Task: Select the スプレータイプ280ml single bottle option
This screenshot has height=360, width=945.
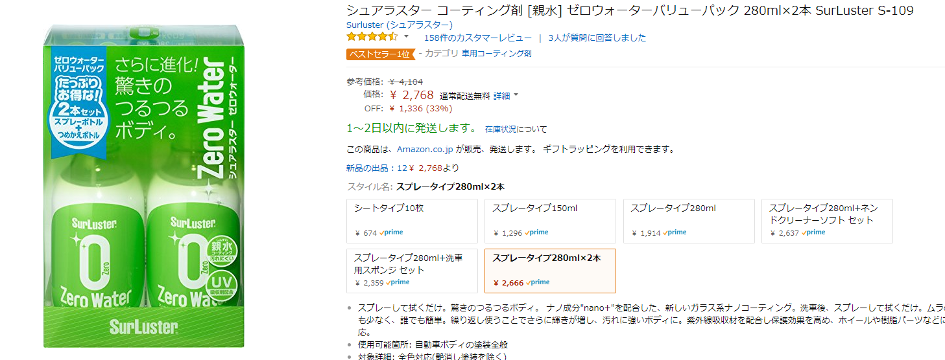Action: coord(689,221)
